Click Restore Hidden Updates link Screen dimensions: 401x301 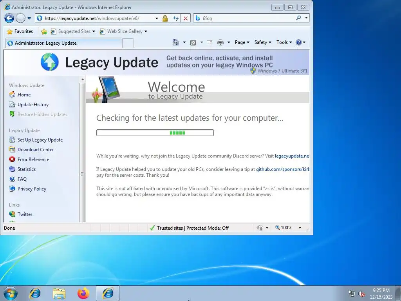pos(42,114)
